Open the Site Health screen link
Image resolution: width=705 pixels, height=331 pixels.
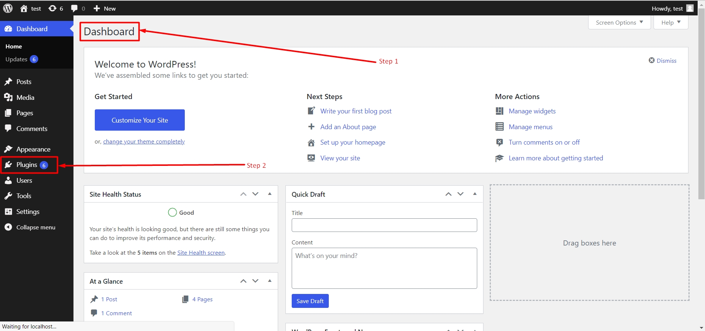click(x=201, y=252)
